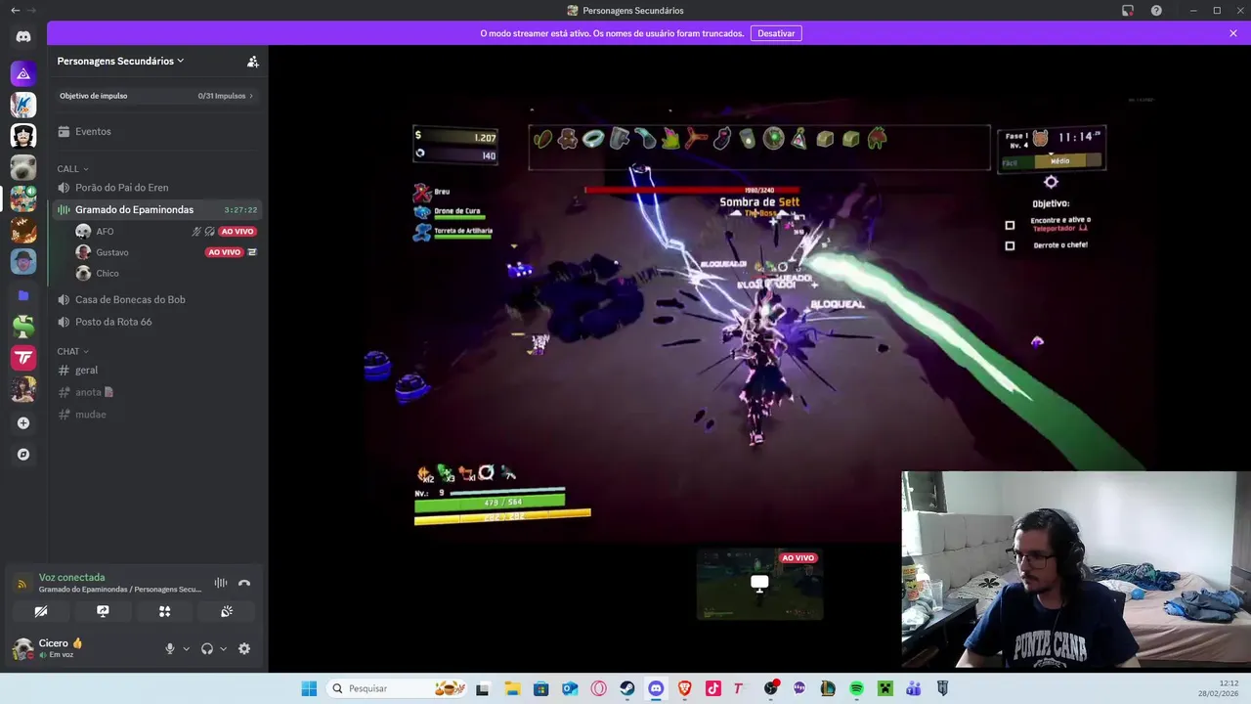Expand microphone input options arrow
This screenshot has height=704, width=1251.
186,649
